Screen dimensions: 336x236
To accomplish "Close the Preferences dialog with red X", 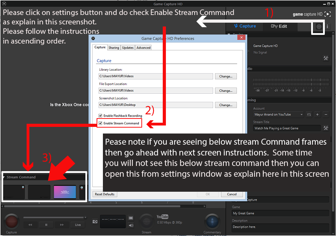I will tap(241, 38).
